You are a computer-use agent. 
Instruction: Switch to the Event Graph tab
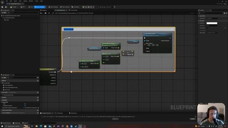pos(73,10)
